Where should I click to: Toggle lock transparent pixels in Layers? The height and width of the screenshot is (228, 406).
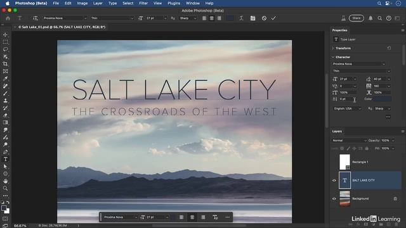(x=342, y=148)
